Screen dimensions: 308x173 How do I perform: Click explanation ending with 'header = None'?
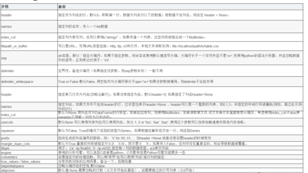click(180, 15)
